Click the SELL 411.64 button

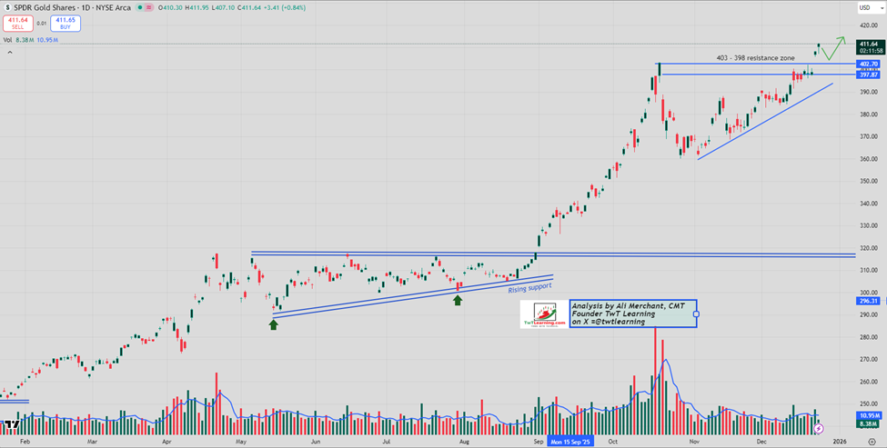18,23
